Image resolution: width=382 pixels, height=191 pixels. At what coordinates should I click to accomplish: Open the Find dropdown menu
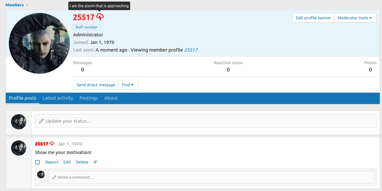tap(128, 85)
